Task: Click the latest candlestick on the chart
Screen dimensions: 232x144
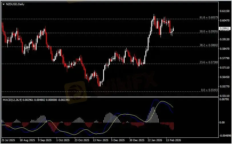Action: (x=173, y=29)
